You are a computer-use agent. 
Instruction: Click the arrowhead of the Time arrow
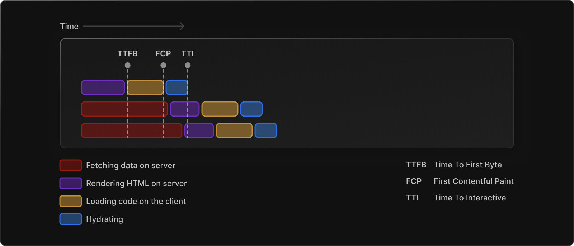click(x=182, y=26)
